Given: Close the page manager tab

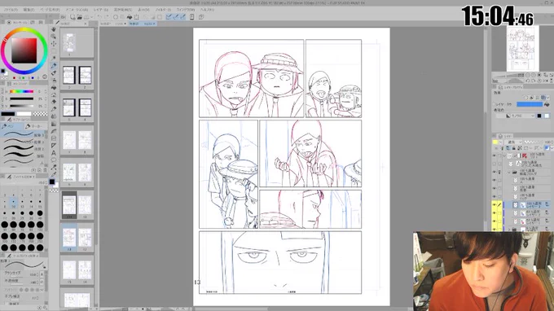Looking at the screenshot, I should pyautogui.click(x=86, y=24).
